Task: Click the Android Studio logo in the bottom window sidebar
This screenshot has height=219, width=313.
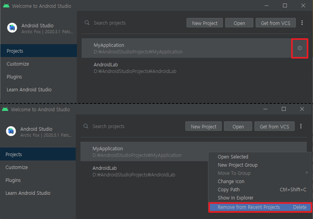Action: [x=11, y=131]
